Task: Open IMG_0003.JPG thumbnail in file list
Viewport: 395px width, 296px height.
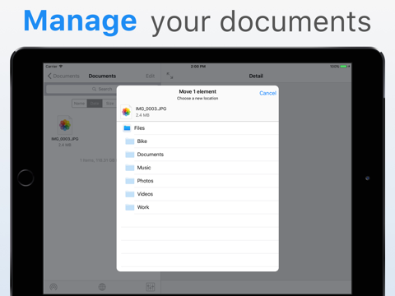Action: pyautogui.click(x=65, y=125)
